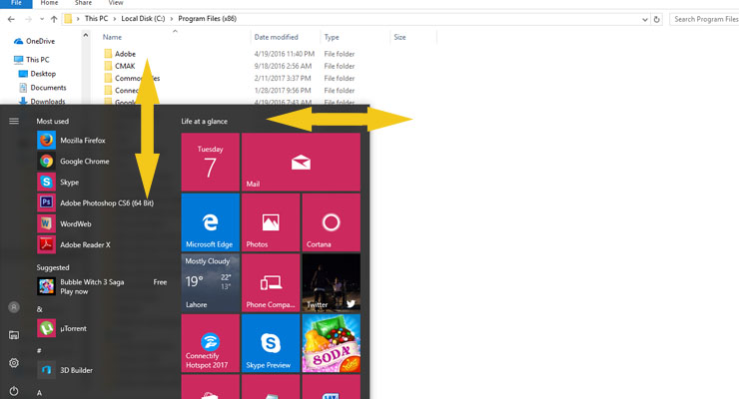Sort by Date modified column
739x399 pixels.
(276, 37)
